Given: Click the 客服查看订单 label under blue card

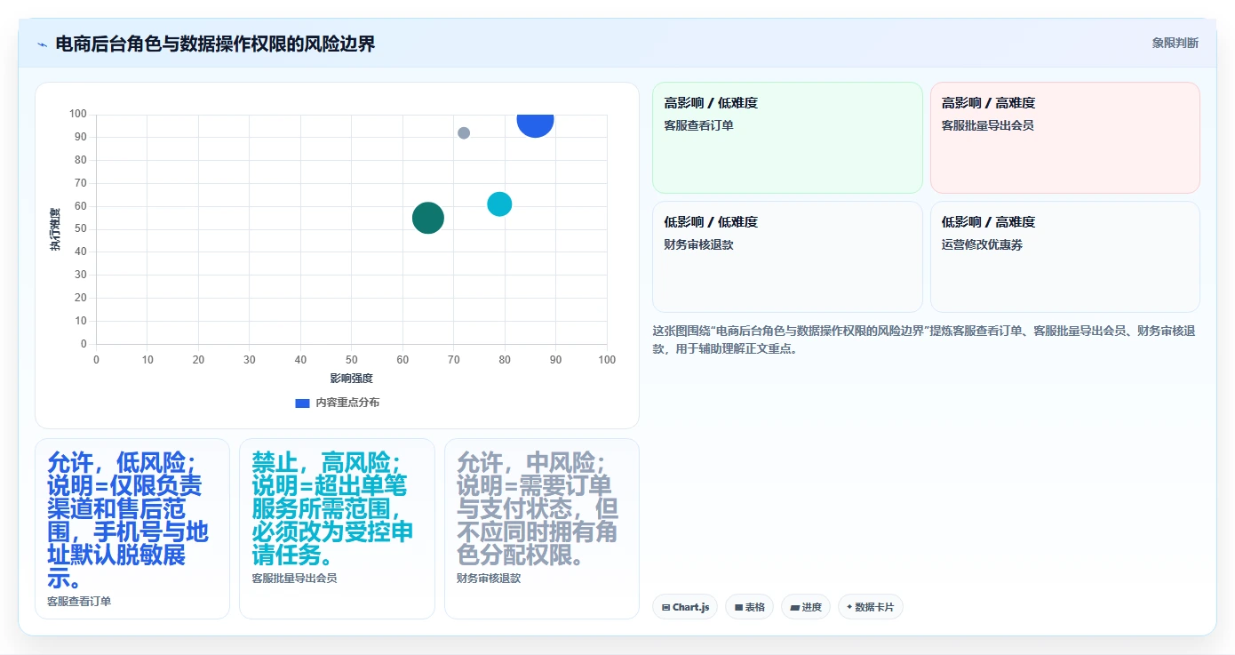Looking at the screenshot, I should tap(79, 602).
